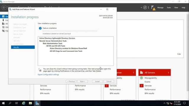This screenshot has height=106, width=189.
Task: Open Windows Start menu
Action: (x=3, y=103)
